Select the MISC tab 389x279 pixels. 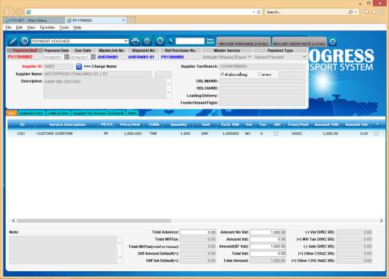coord(132,113)
